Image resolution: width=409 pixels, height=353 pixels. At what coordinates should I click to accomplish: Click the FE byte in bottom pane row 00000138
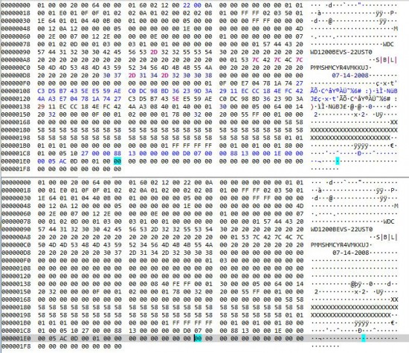pos(175,284)
